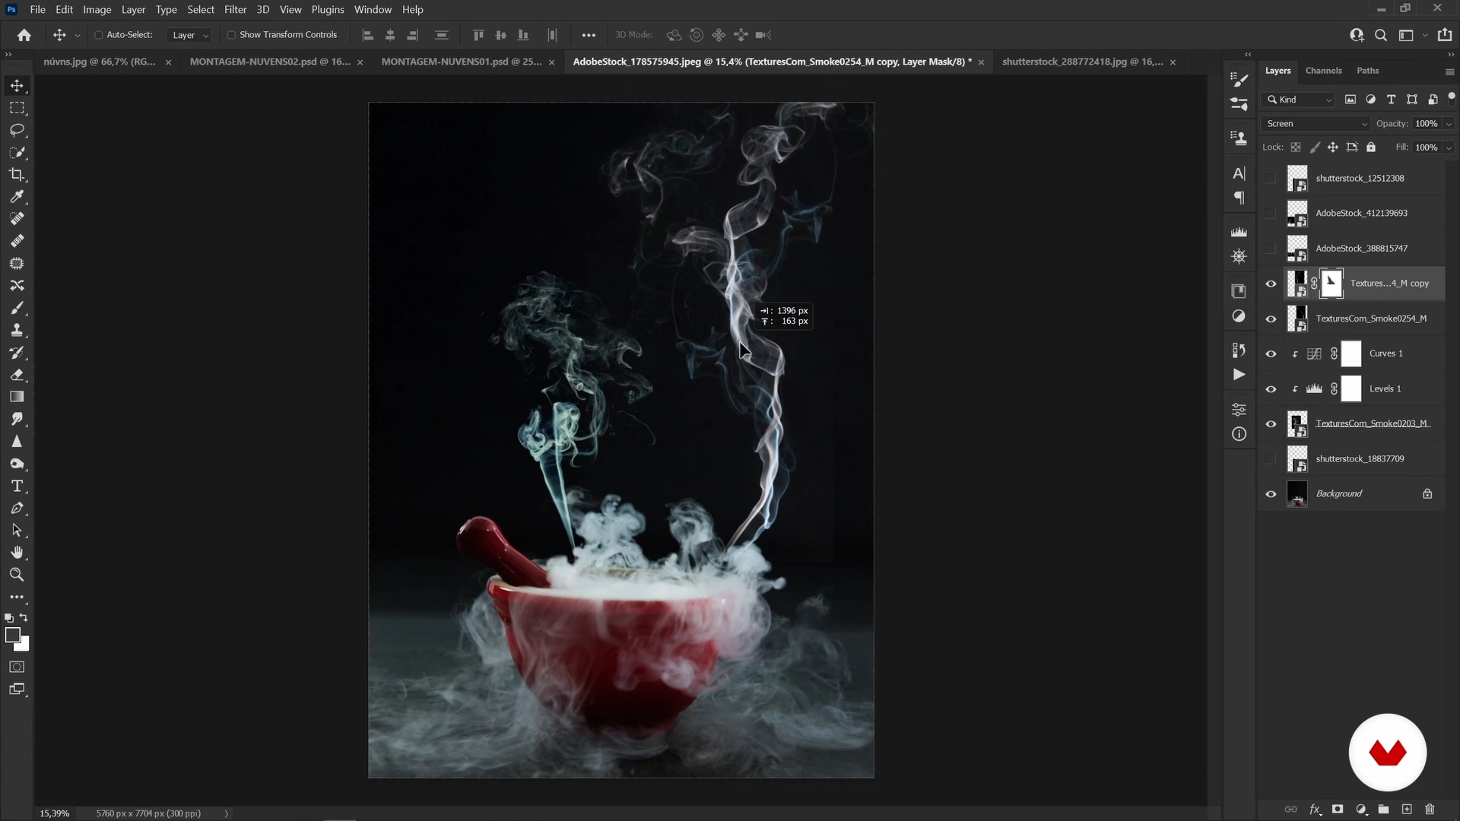Select the Horizontal Type tool
1460x821 pixels.
tap(17, 487)
